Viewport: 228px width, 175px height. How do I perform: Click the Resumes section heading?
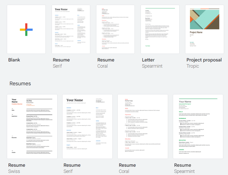(x=20, y=84)
